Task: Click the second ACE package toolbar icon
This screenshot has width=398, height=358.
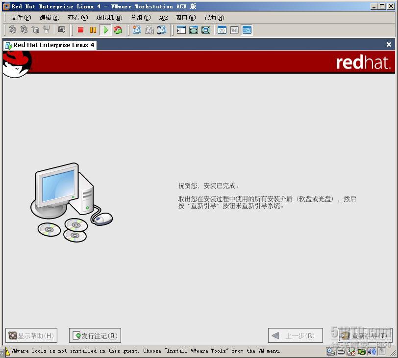Action: point(24,30)
